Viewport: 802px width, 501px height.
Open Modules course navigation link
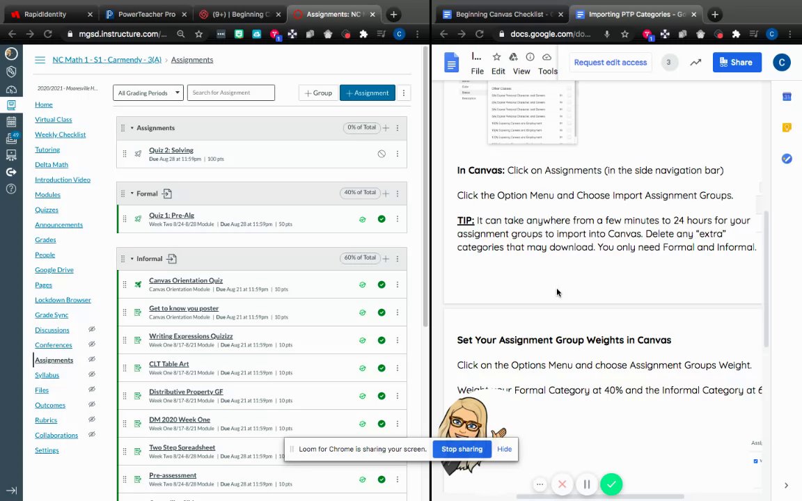tap(47, 195)
